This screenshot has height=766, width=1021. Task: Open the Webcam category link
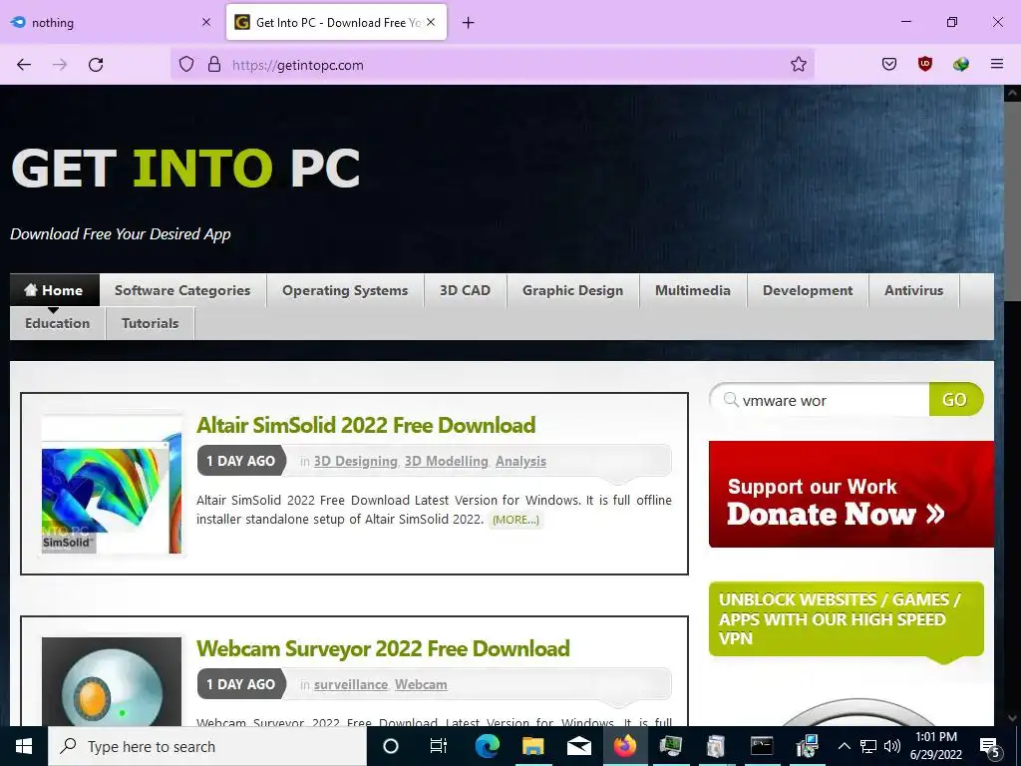click(x=421, y=684)
